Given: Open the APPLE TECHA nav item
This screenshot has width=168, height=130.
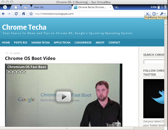Looking at the screenshot, I should click(x=62, y=42).
